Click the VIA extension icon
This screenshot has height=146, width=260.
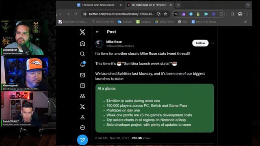point(176,14)
